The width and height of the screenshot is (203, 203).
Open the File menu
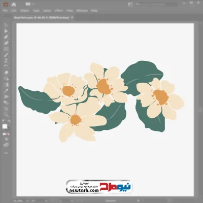(x=5, y=11)
